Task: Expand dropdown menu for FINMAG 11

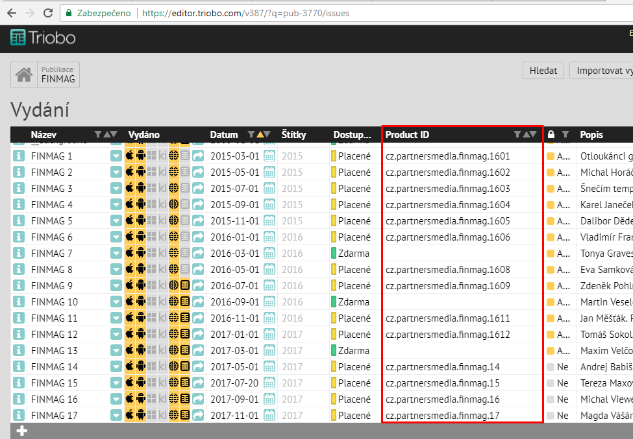Action: click(116, 318)
